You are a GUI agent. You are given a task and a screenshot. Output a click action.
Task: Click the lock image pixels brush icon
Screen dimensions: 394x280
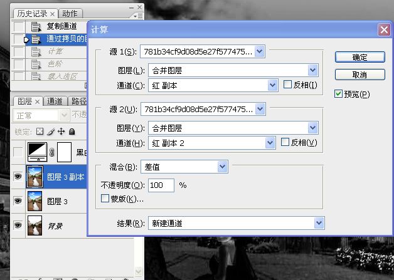coord(51,132)
